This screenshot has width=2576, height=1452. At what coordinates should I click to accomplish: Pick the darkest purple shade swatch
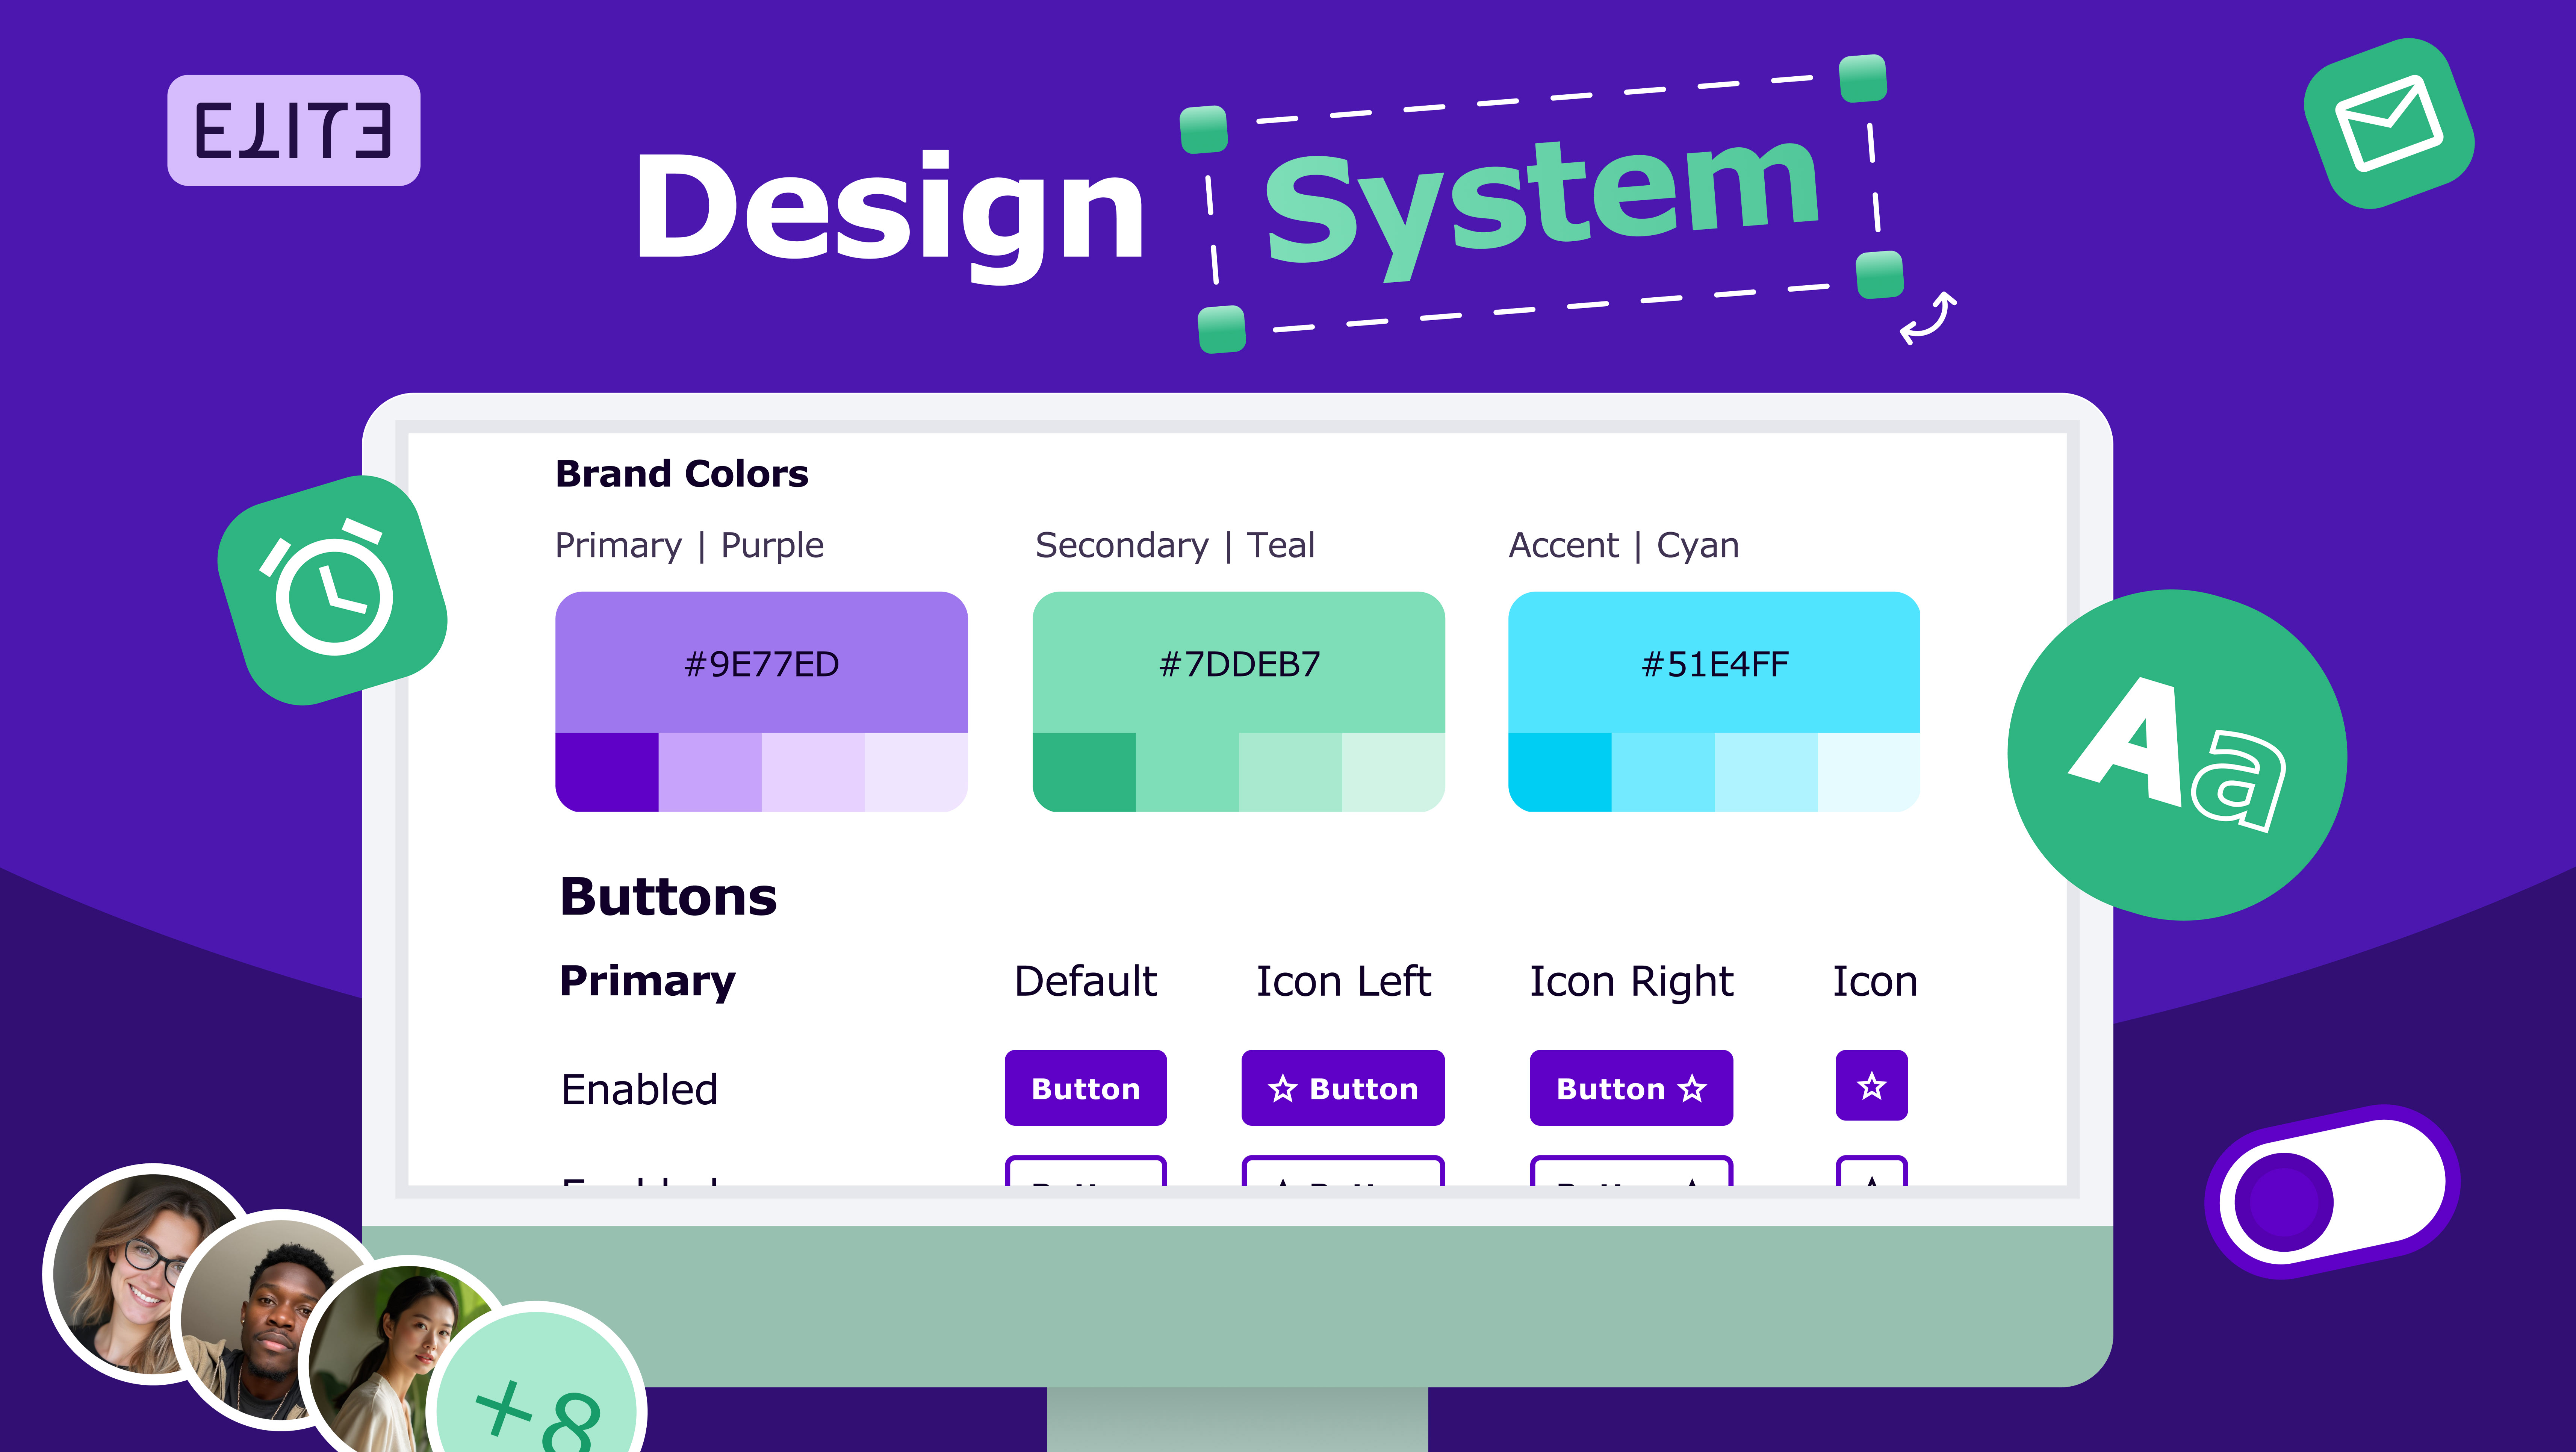tap(607, 772)
